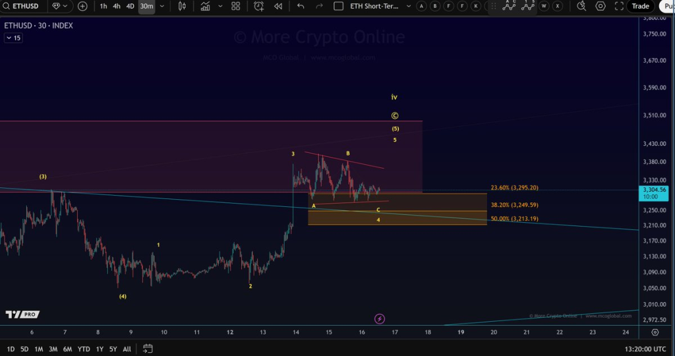This screenshot has width=675, height=356.
Task: Open the go to date calendar icon
Action: click(148, 349)
